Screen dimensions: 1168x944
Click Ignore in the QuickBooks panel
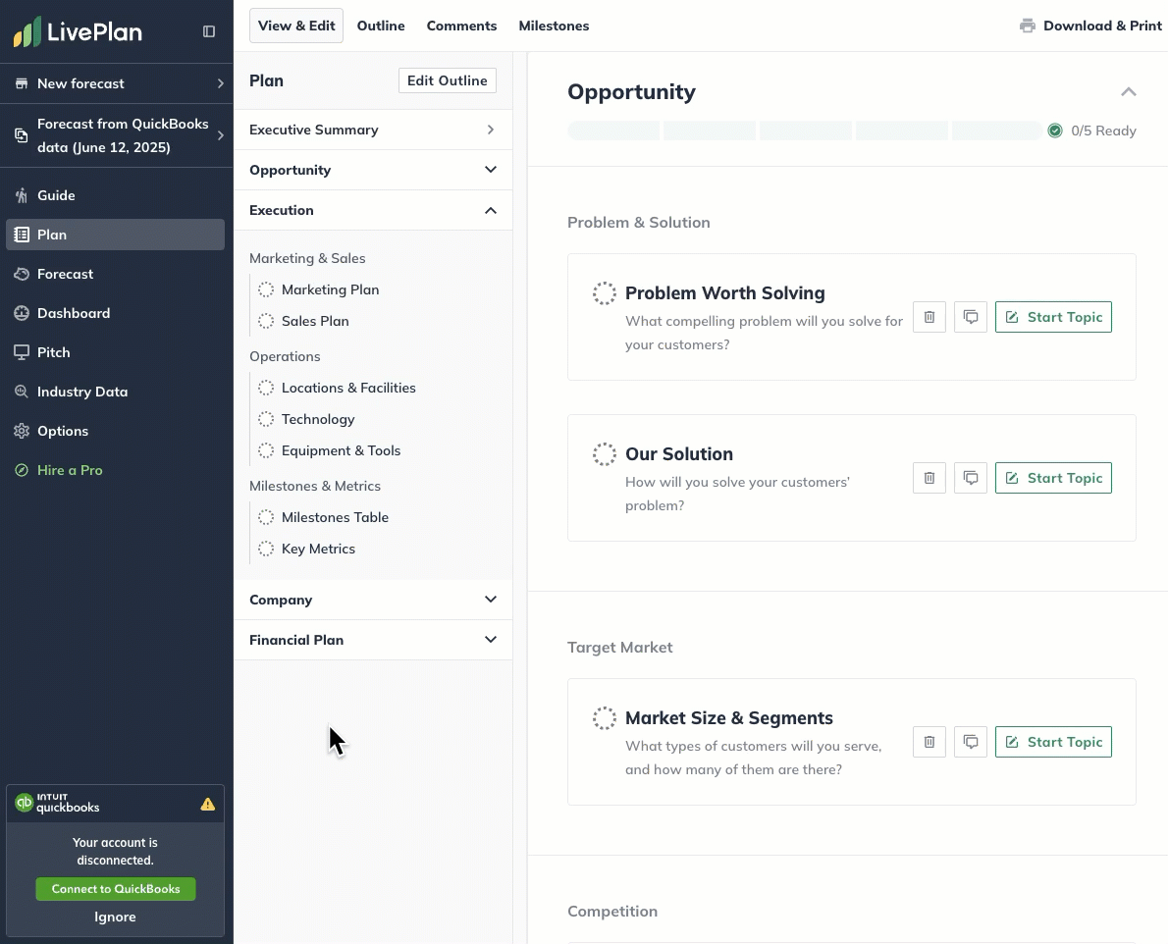(115, 918)
